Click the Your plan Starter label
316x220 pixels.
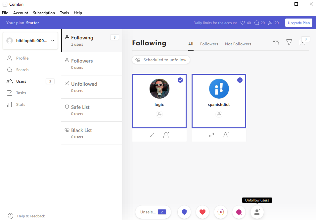(x=23, y=23)
